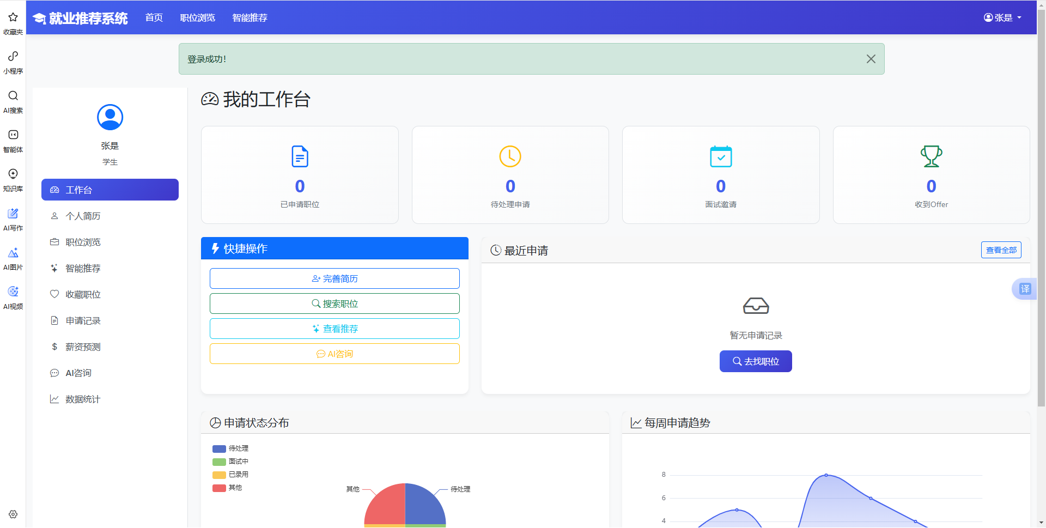Open 智能推荐 from the top navbar
The width and height of the screenshot is (1046, 528).
[x=250, y=17]
